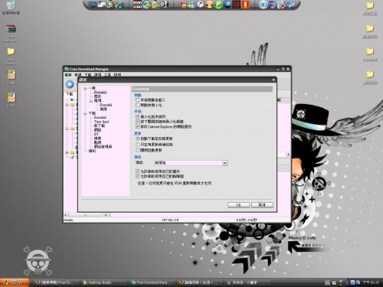The width and height of the screenshot is (383, 287).
Task: Click the monitor icon at dock start
Action: tap(93, 5)
